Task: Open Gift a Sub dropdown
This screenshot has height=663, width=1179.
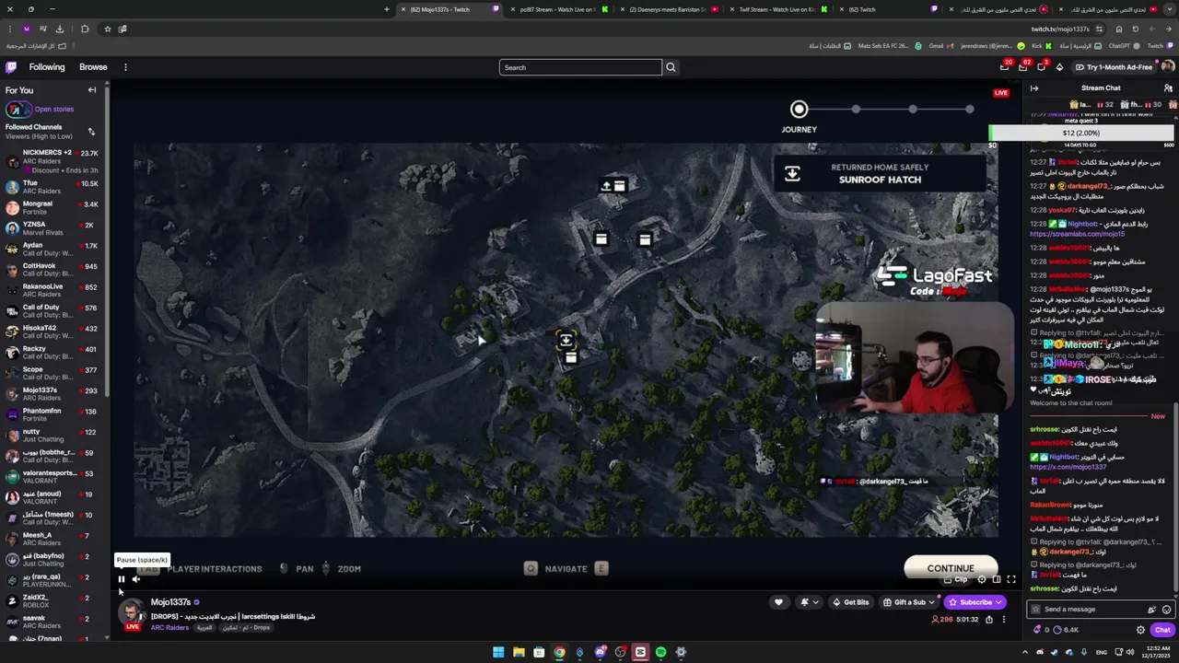Action: [908, 602]
